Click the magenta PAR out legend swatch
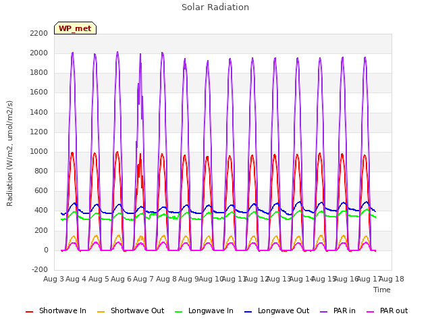 (x=371, y=312)
